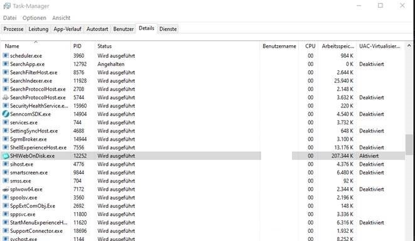Sort by the Name column header

click(x=36, y=46)
